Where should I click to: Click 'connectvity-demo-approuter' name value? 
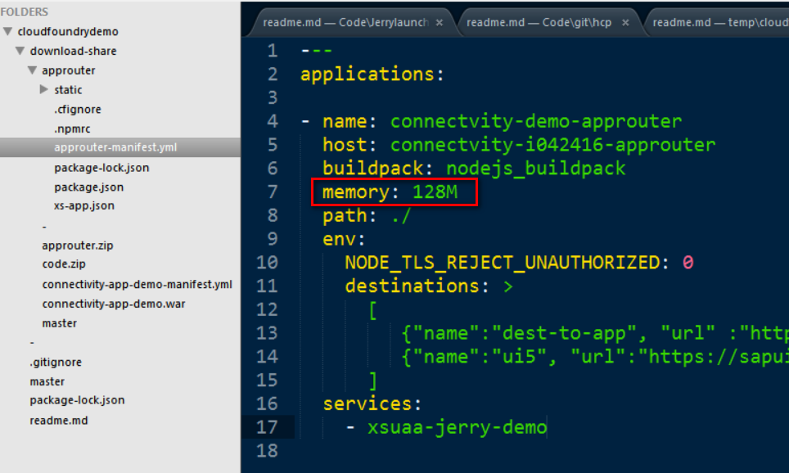pos(536,121)
